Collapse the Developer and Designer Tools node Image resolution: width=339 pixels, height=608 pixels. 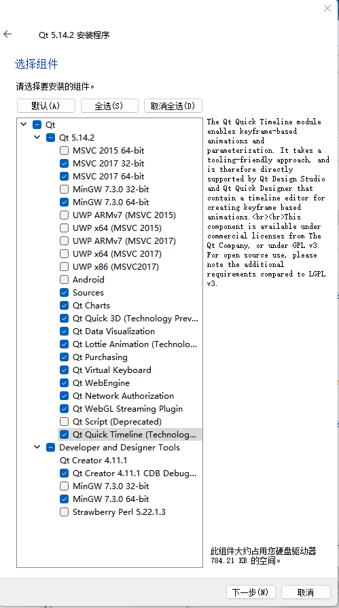click(37, 447)
